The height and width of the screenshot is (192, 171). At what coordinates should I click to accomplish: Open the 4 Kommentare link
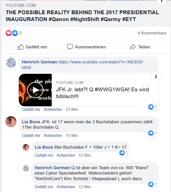pos(152,33)
